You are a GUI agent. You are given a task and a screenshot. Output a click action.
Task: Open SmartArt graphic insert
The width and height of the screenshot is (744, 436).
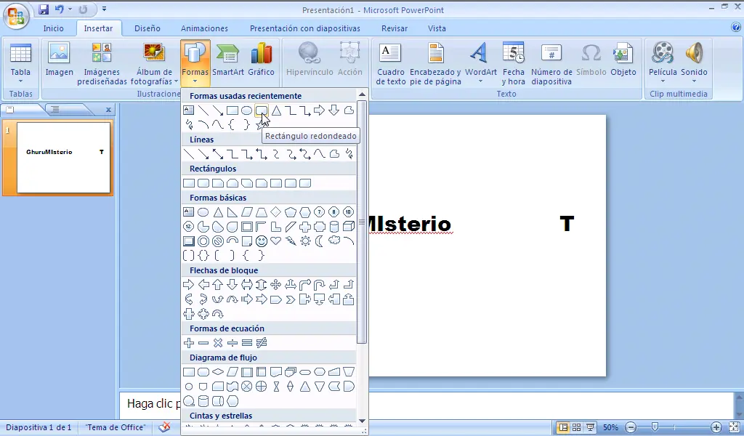pos(227,60)
